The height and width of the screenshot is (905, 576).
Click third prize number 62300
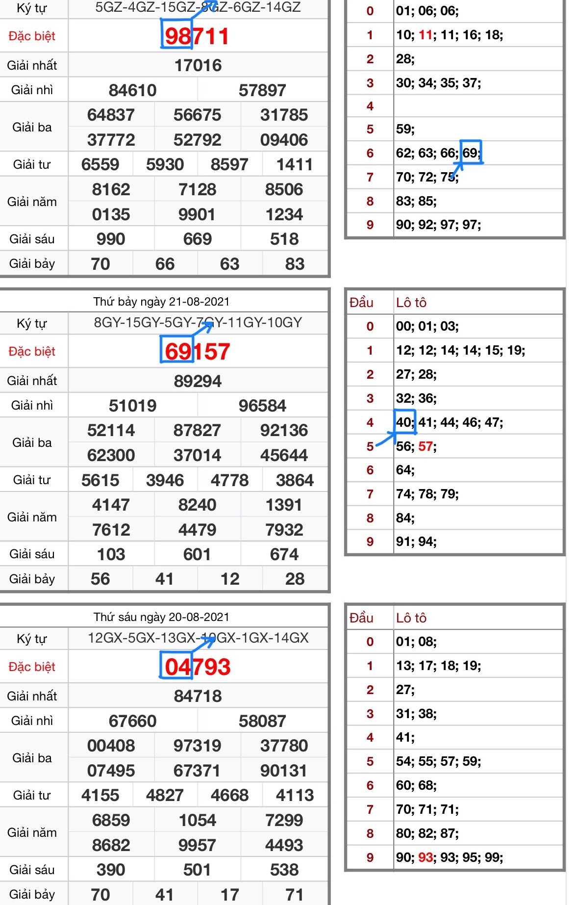[x=111, y=455]
